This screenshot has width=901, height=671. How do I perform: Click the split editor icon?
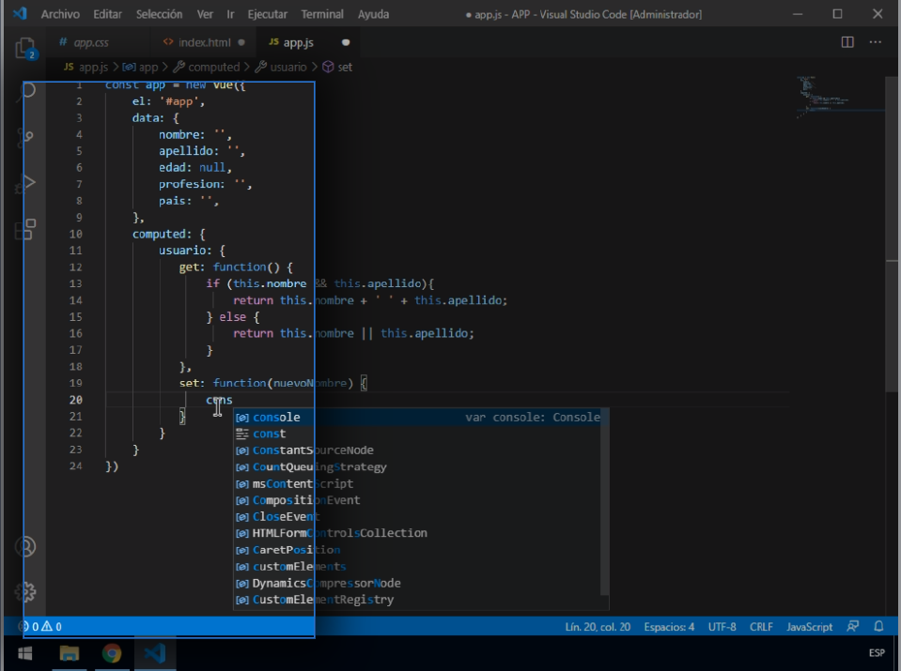tap(847, 42)
